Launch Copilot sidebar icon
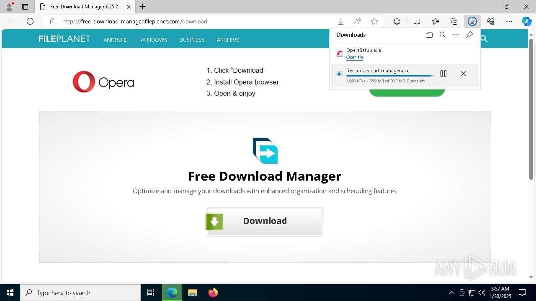Image resolution: width=536 pixels, height=301 pixels. click(527, 21)
